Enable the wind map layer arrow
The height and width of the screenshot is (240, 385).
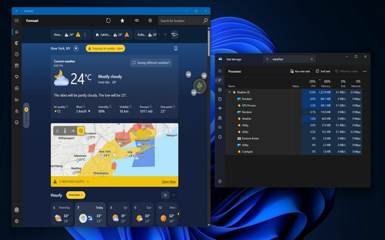pyautogui.click(x=73, y=131)
